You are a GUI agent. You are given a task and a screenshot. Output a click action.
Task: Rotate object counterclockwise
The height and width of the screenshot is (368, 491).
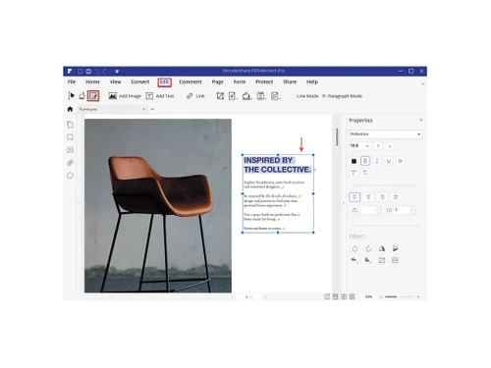[x=355, y=249]
